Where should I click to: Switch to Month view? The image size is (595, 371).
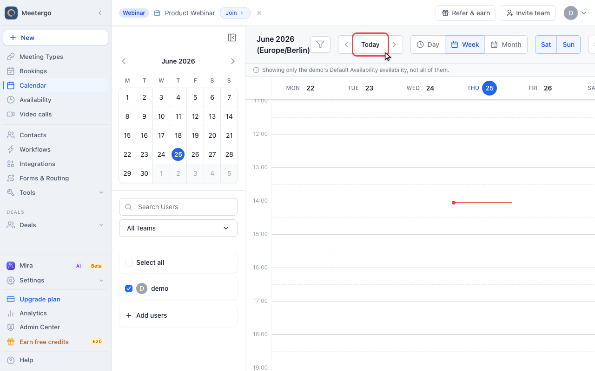506,45
